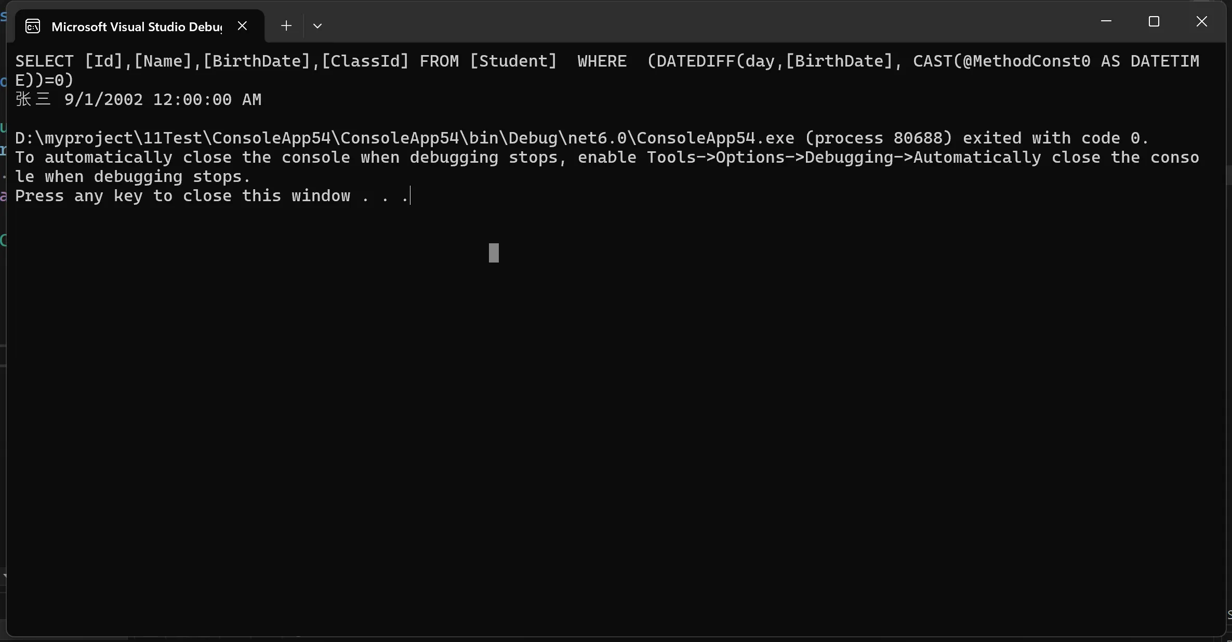This screenshot has width=1232, height=642.
Task: Click the ConsoleApp54.exe path text
Action: pos(404,138)
